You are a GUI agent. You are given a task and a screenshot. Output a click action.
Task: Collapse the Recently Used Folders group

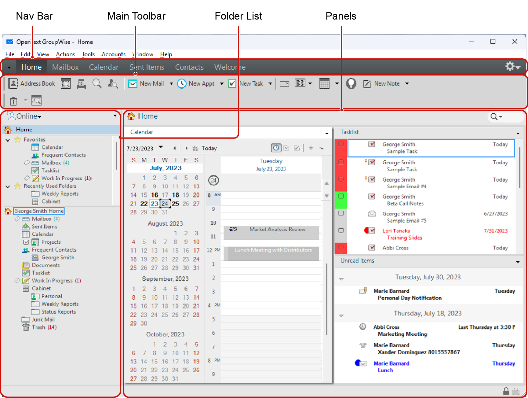pos(8,186)
